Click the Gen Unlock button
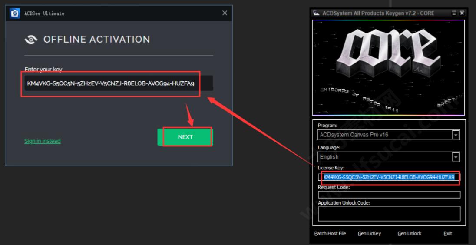Viewport: 476px width, 245px height. click(x=410, y=233)
